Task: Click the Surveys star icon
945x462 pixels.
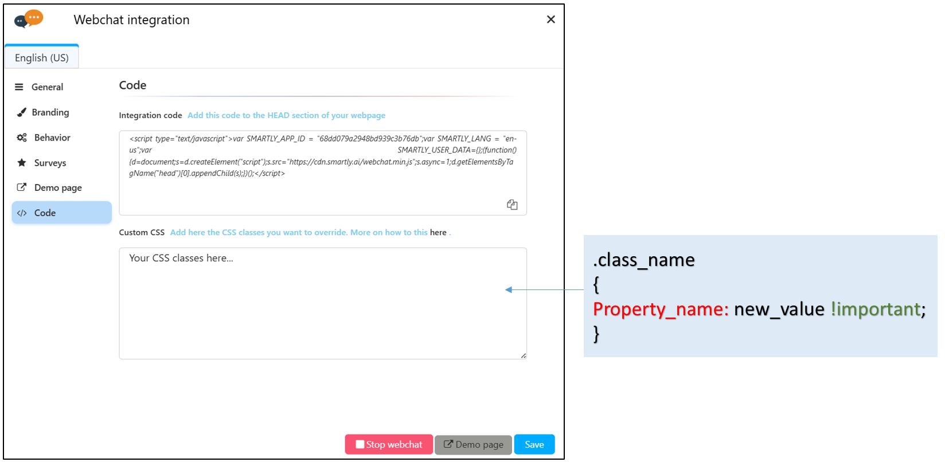Action: [x=22, y=162]
